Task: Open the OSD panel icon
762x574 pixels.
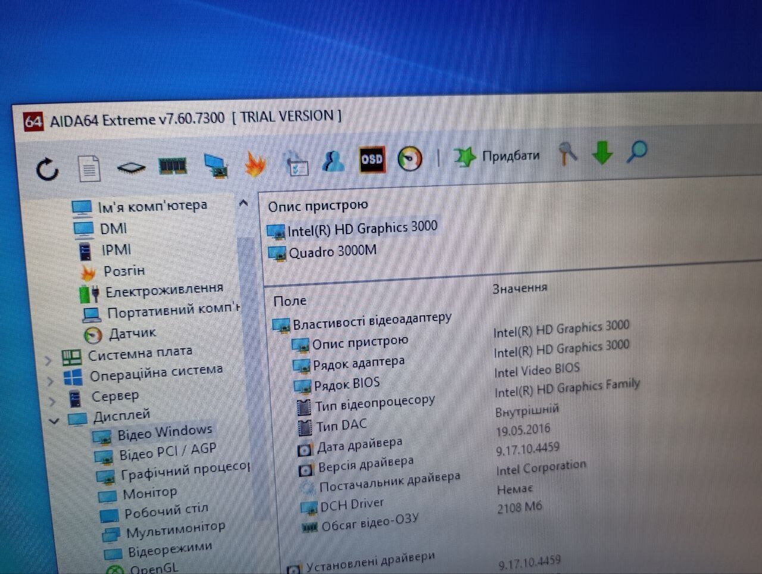Action: point(372,160)
